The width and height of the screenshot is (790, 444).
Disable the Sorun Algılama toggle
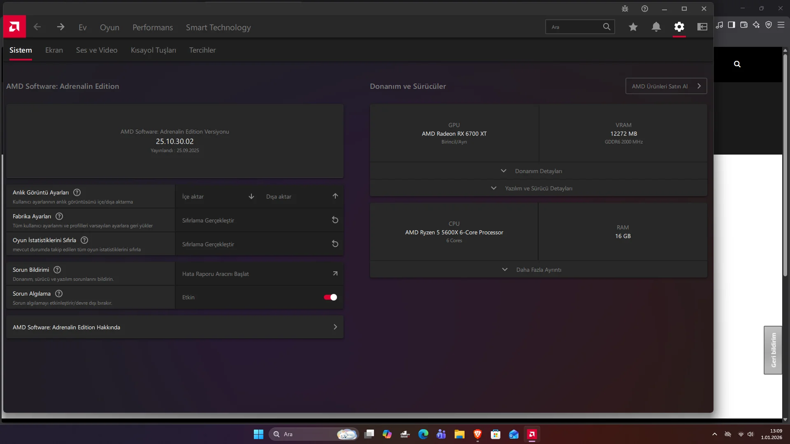[330, 297]
